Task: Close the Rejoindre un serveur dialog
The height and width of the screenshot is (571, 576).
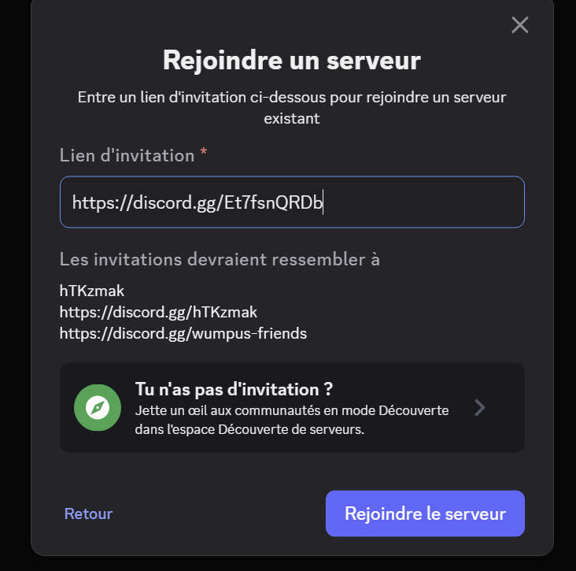Action: coord(519,25)
